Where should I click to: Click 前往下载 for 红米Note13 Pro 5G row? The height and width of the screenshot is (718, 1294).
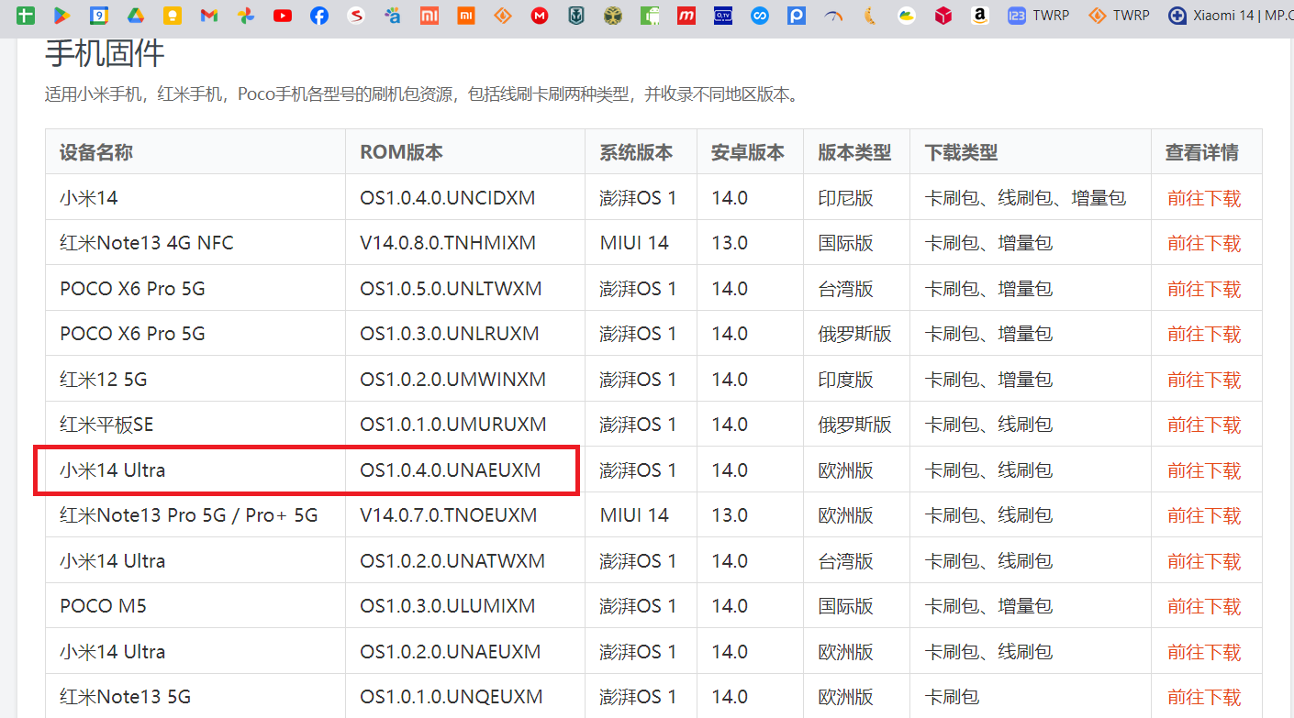click(x=1204, y=516)
